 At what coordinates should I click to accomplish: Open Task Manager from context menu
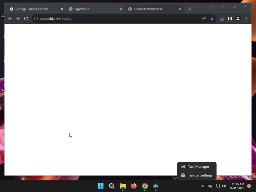tap(197, 166)
